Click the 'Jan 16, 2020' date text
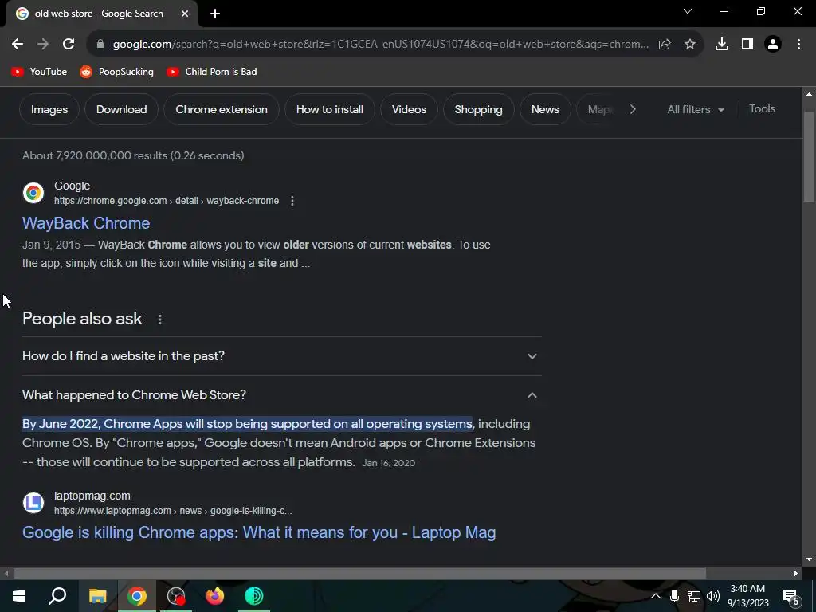Image resolution: width=816 pixels, height=612 pixels. pyautogui.click(x=388, y=463)
